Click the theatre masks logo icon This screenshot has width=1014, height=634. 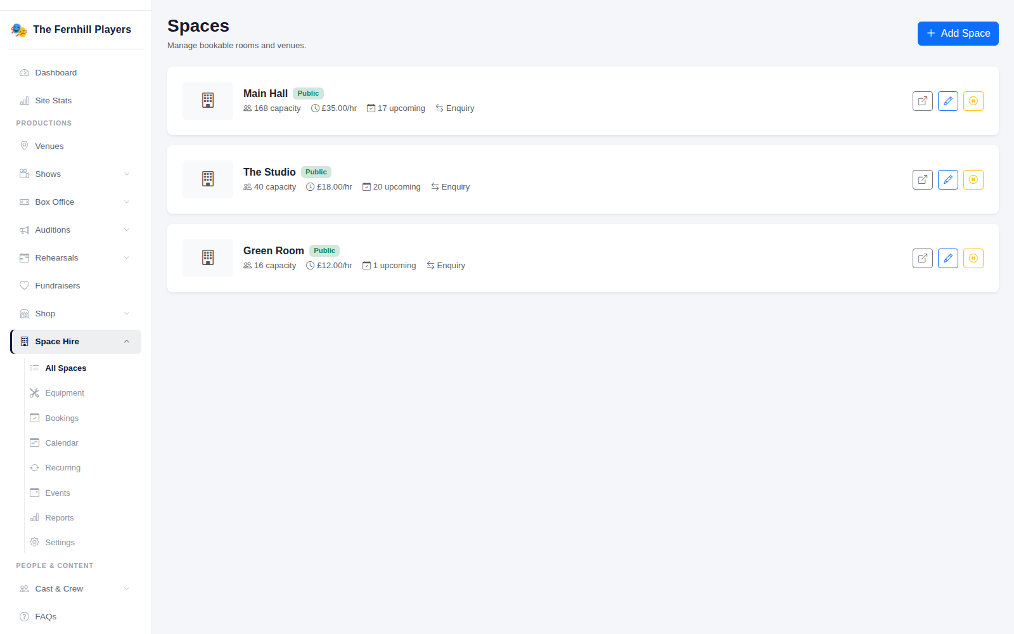click(19, 30)
